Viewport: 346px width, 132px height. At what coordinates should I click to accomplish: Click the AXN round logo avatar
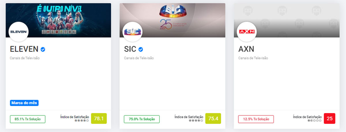247,32
